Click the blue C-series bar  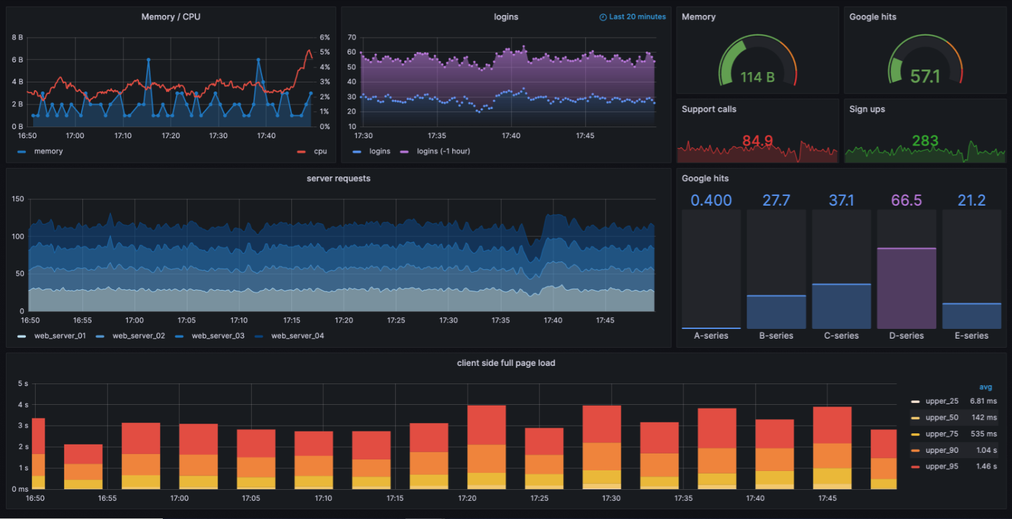point(841,306)
